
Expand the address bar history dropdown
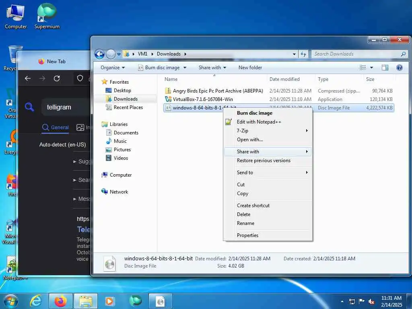point(294,54)
